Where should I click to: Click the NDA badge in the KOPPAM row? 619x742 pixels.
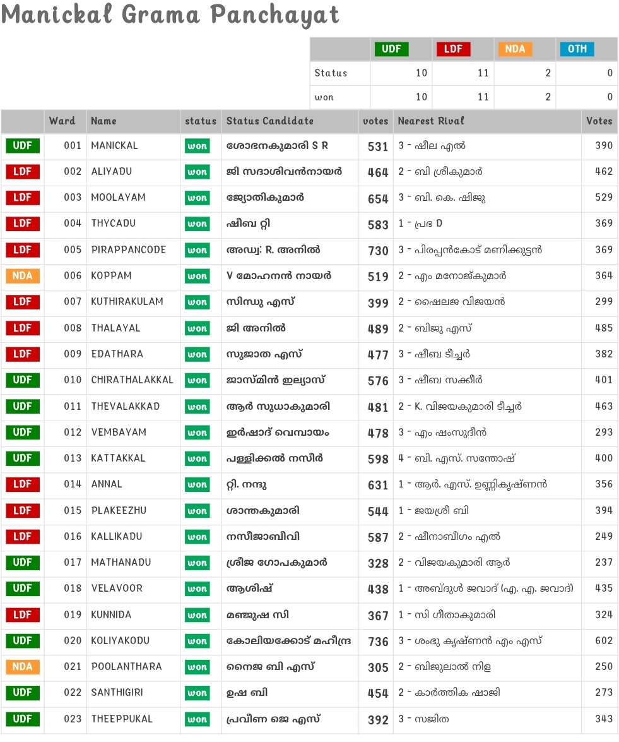23,276
